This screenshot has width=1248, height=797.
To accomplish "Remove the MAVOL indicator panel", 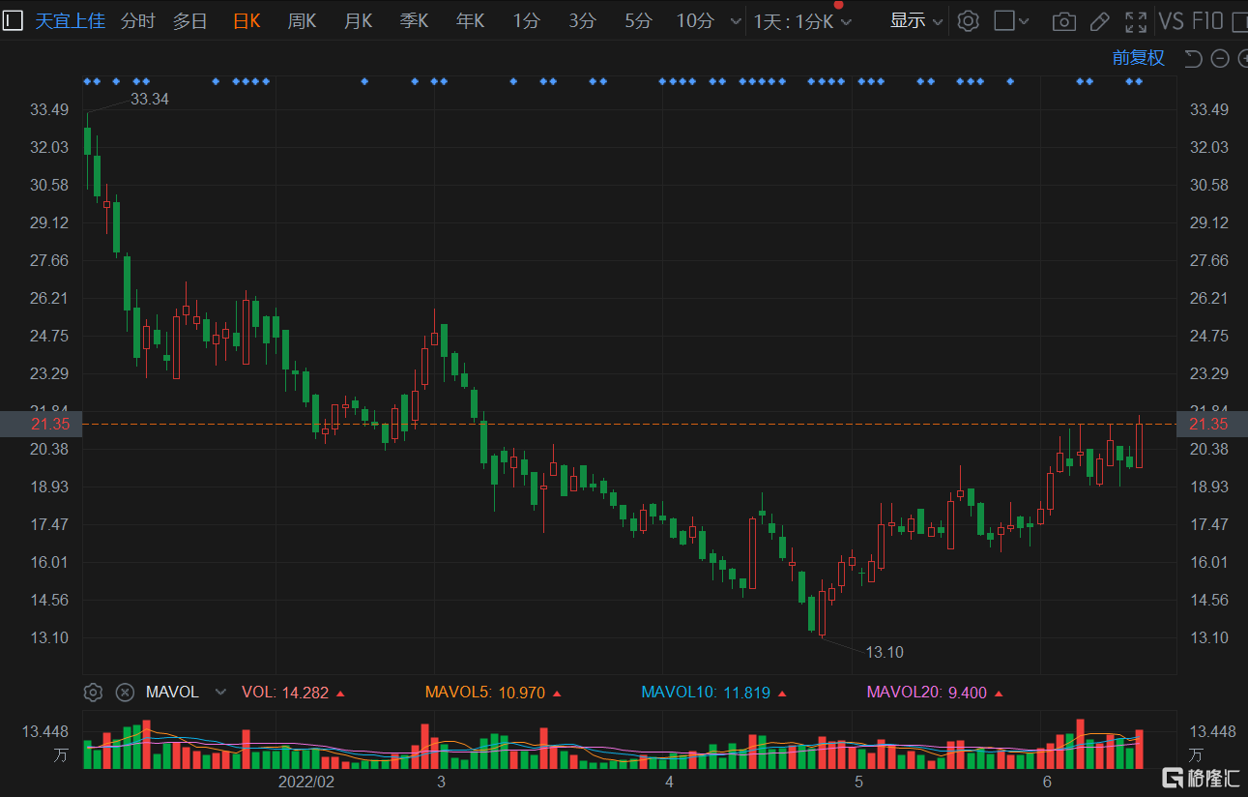I will click(125, 693).
